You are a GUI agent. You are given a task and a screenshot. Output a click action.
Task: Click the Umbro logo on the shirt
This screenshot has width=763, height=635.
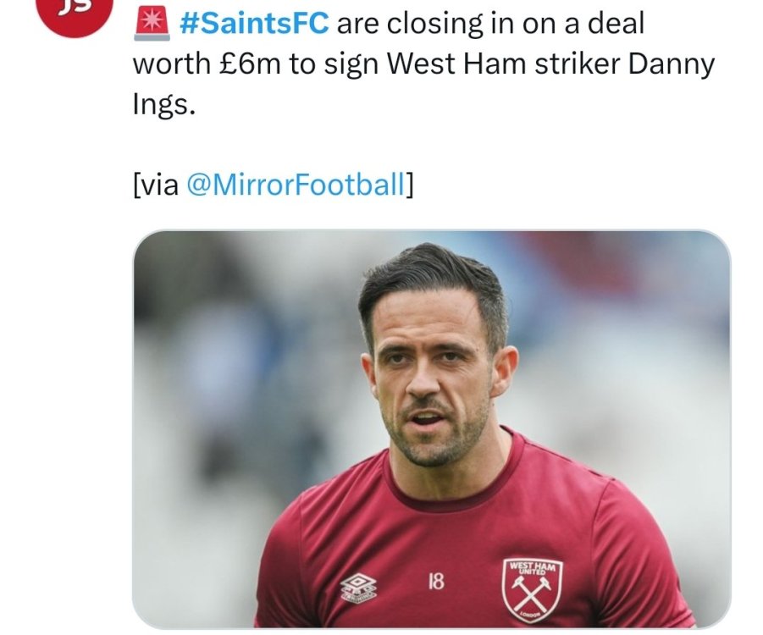click(359, 587)
